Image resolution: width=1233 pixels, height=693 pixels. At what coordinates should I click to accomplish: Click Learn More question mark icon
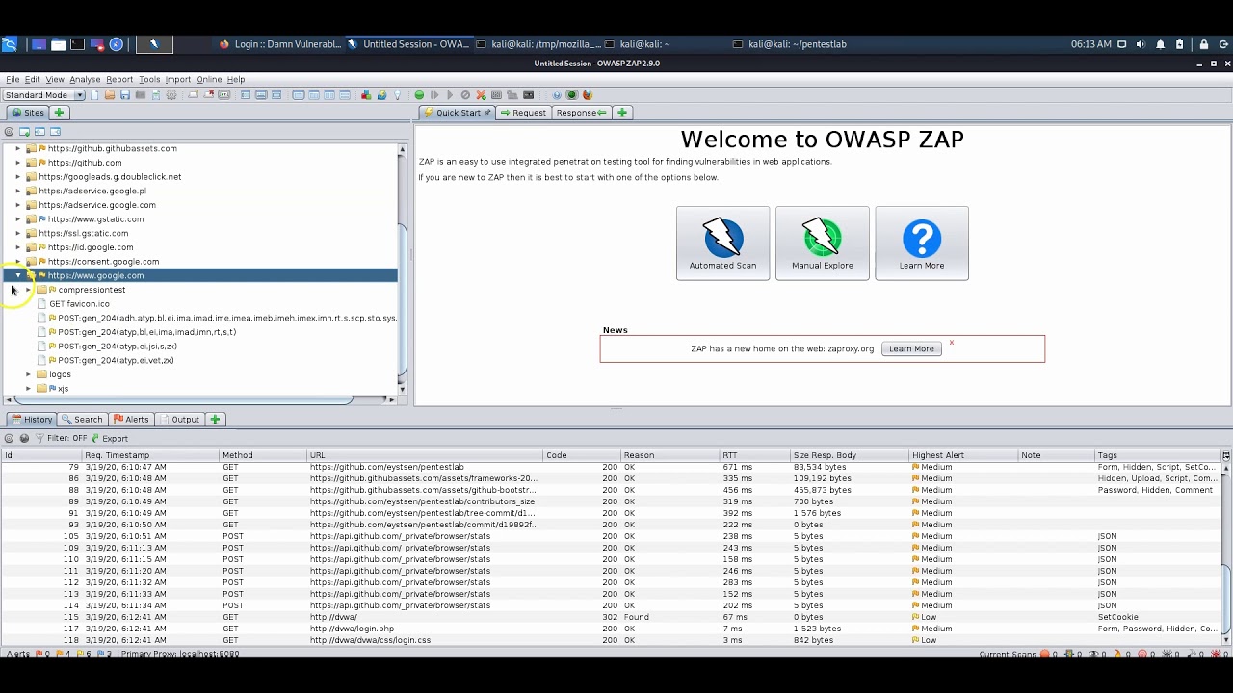[x=922, y=238]
